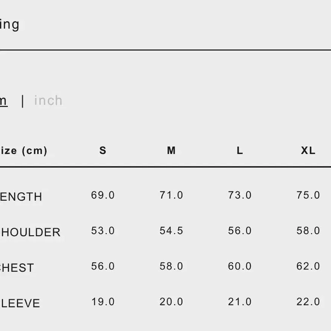Click the 19.0 sleeve value for S
The image size is (331, 331).
(x=103, y=302)
